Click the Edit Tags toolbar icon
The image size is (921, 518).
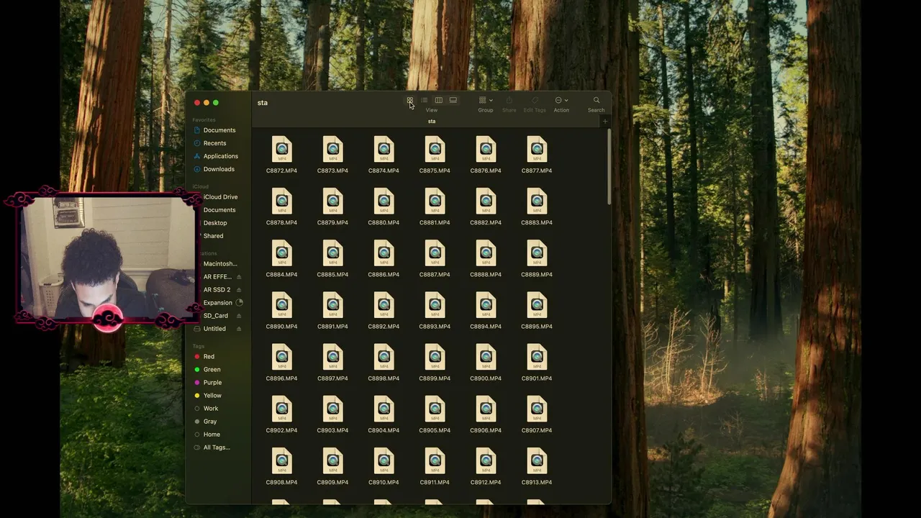pyautogui.click(x=535, y=101)
